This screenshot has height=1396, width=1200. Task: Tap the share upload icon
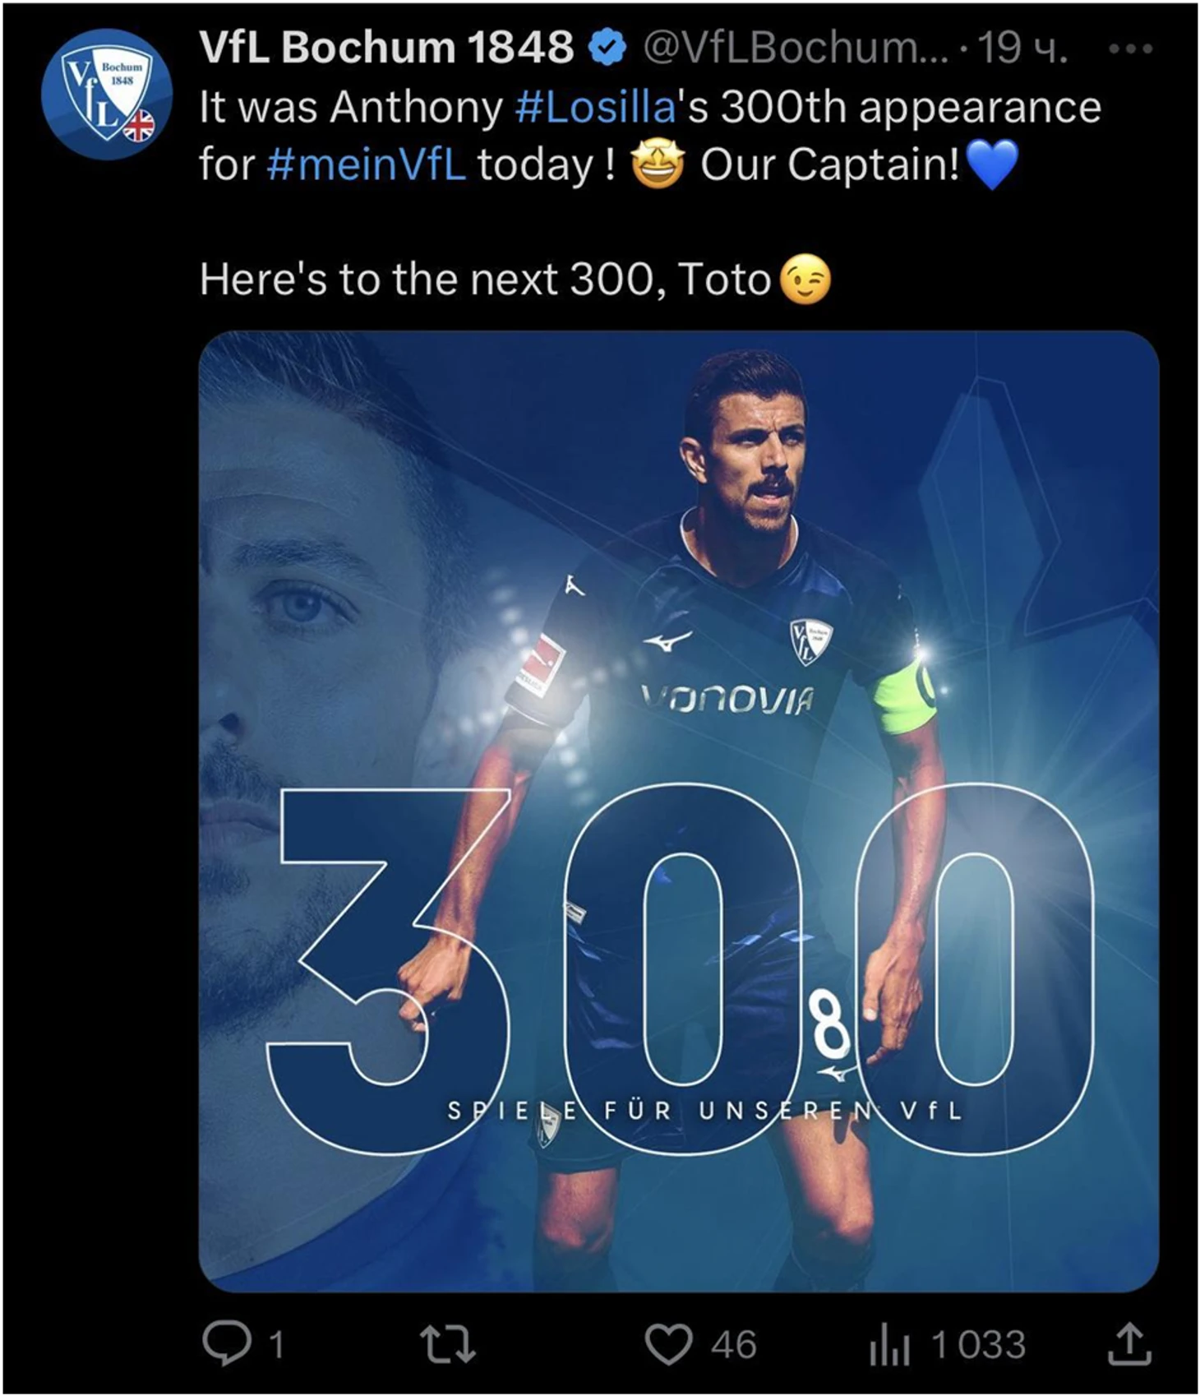pyautogui.click(x=1130, y=1343)
